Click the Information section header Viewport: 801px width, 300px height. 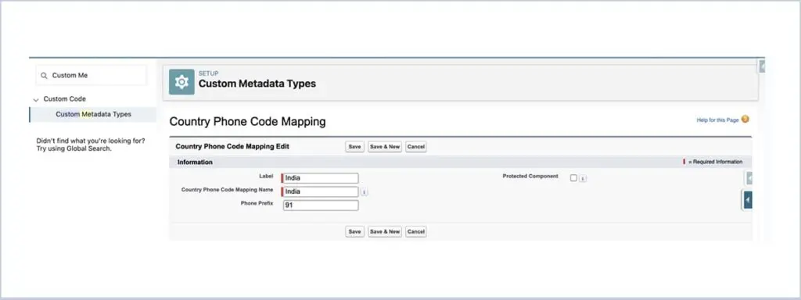(x=195, y=162)
